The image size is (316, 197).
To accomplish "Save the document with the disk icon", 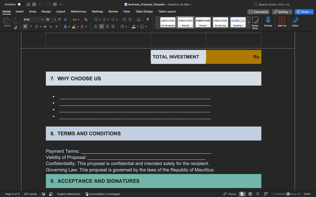I will (x=34, y=4).
